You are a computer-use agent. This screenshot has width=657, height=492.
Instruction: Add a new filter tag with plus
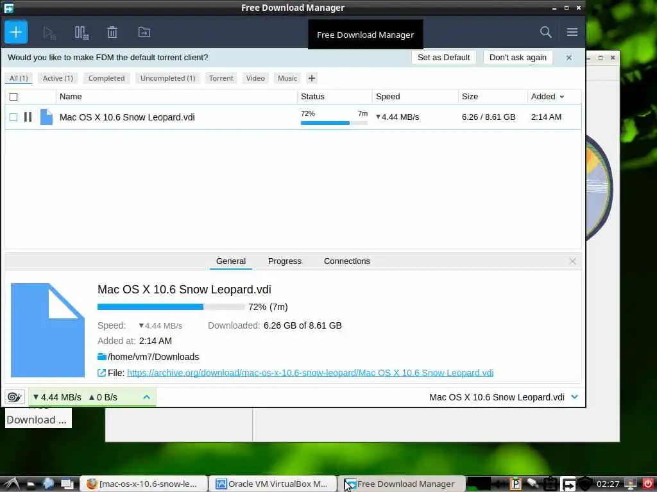[x=311, y=78]
